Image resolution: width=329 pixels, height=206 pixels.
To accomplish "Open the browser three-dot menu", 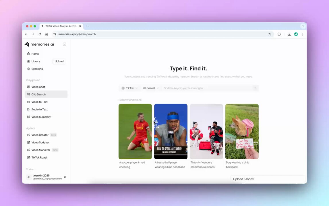I will point(303,34).
